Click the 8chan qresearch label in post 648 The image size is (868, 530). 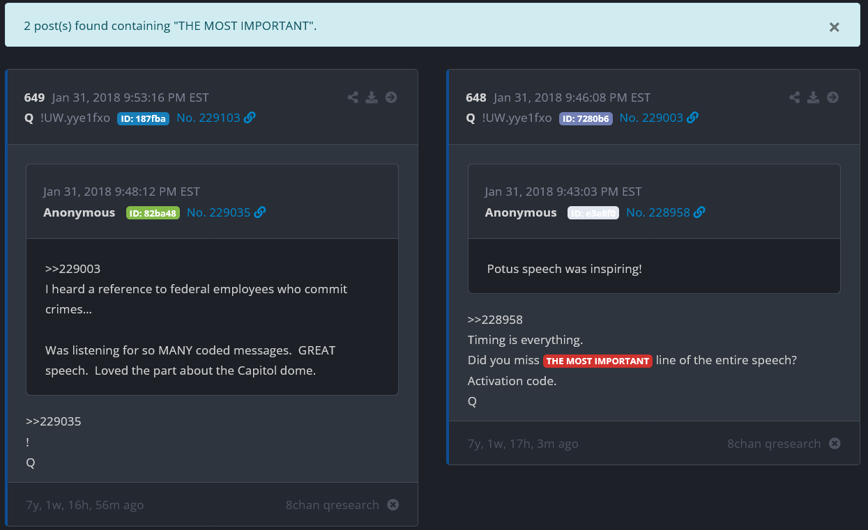click(x=774, y=444)
